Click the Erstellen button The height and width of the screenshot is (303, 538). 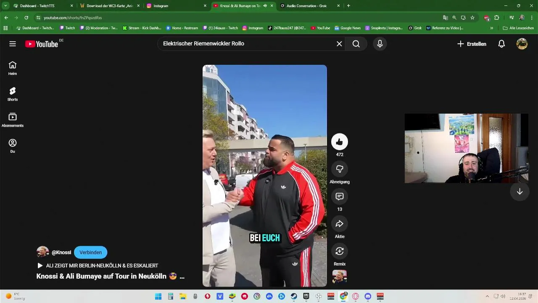(472, 44)
